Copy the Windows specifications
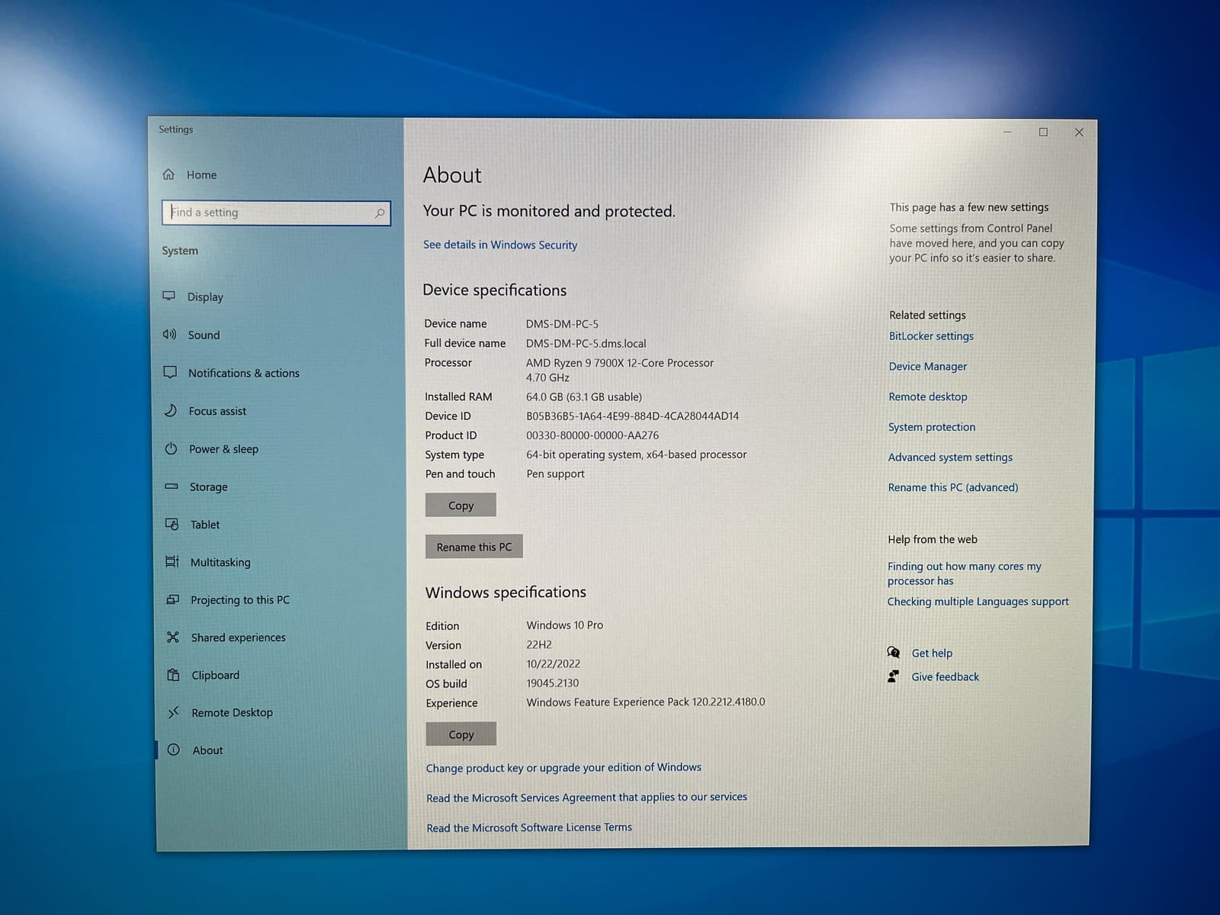This screenshot has width=1220, height=915. (461, 734)
